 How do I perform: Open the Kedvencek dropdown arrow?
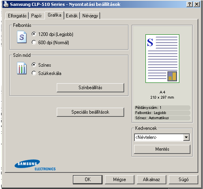pos(186,137)
